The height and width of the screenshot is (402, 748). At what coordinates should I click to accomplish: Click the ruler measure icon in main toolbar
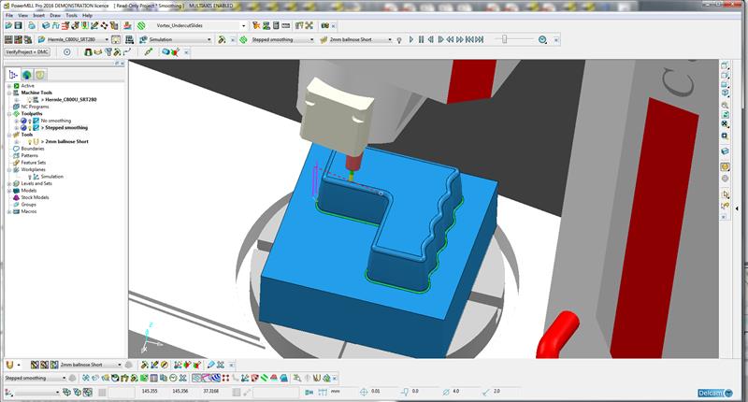pos(286,26)
